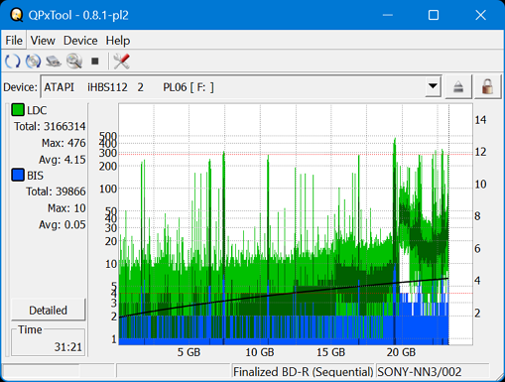Viewport: 505px width, 382px height.
Task: Click the green LDC color swatch
Action: point(18,110)
